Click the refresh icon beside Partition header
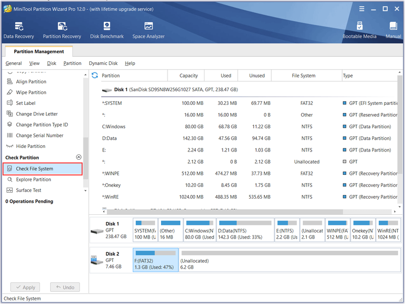Screen dimensions: 405x304 tap(95, 75)
